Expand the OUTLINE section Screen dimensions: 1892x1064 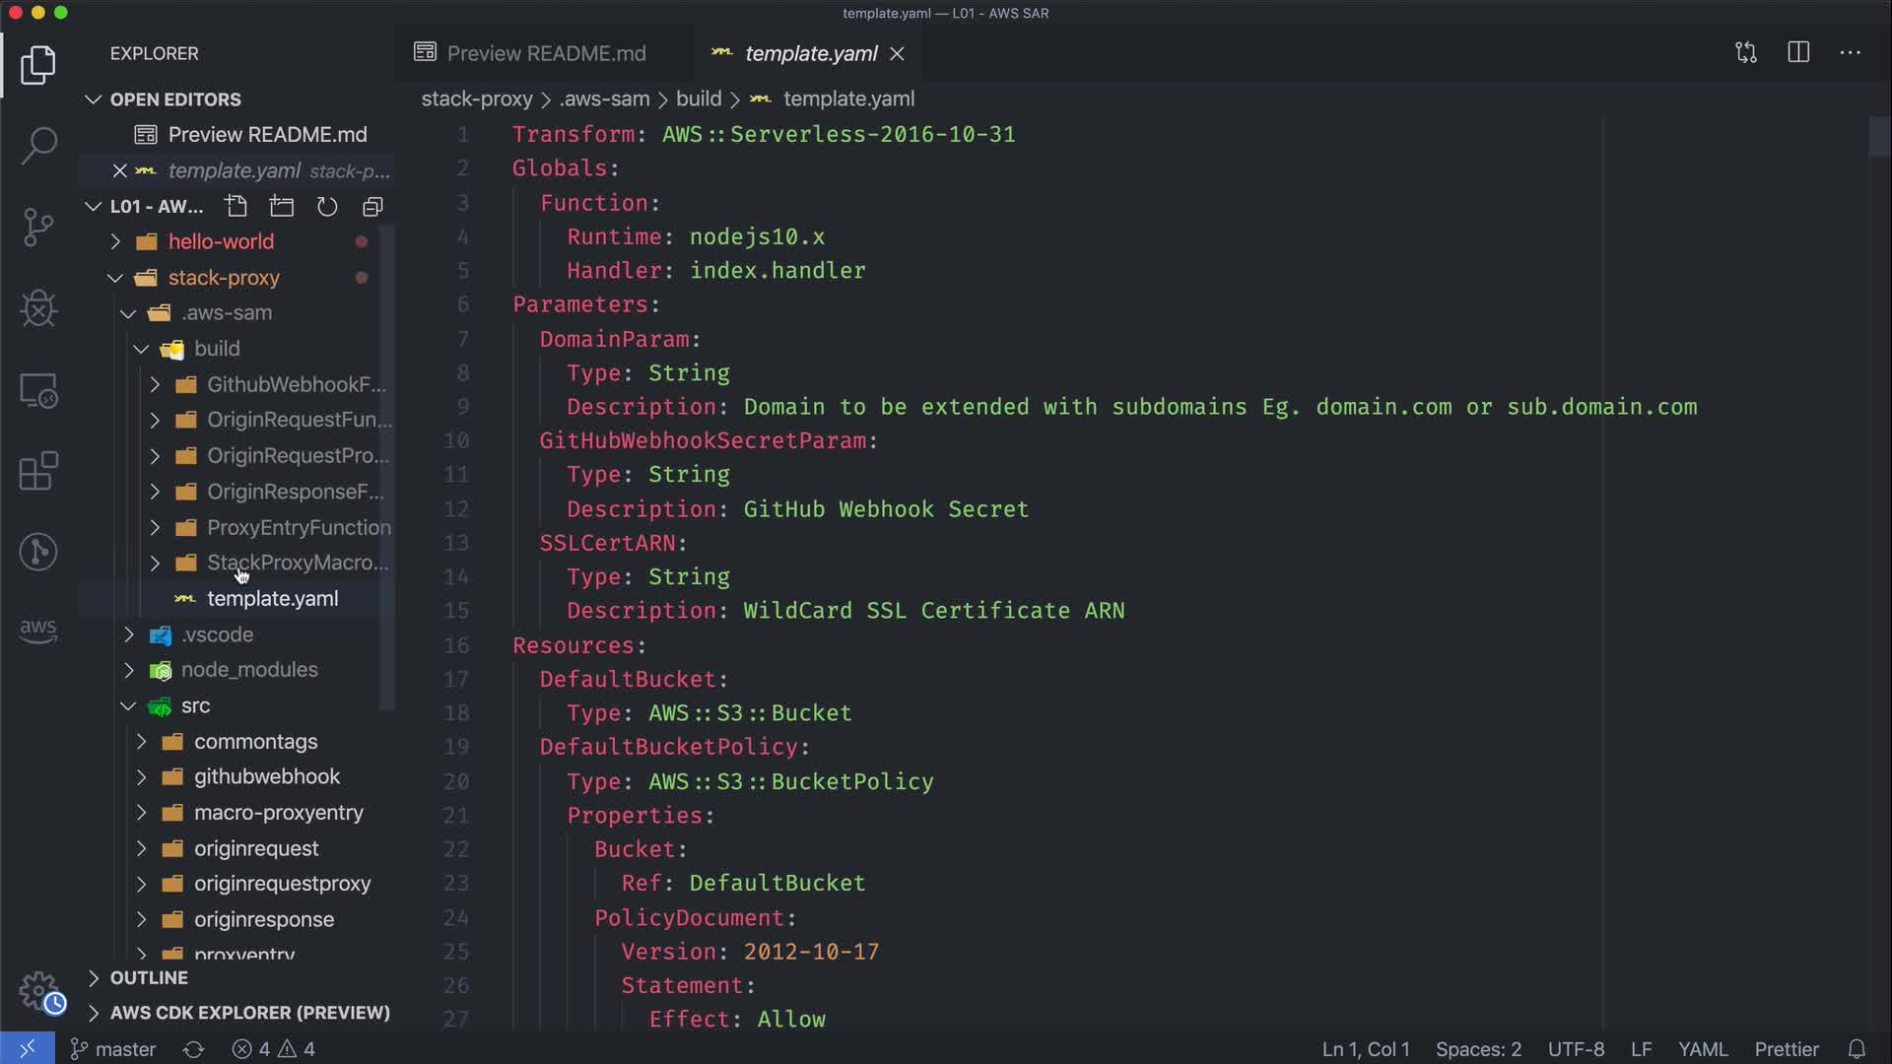tap(149, 977)
